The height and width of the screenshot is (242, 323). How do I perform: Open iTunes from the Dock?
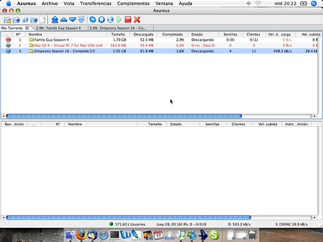181,235
